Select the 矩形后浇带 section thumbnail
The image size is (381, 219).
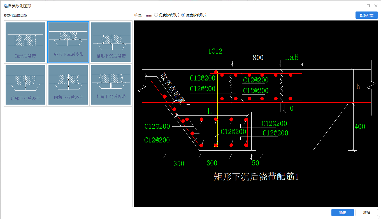(x=25, y=42)
